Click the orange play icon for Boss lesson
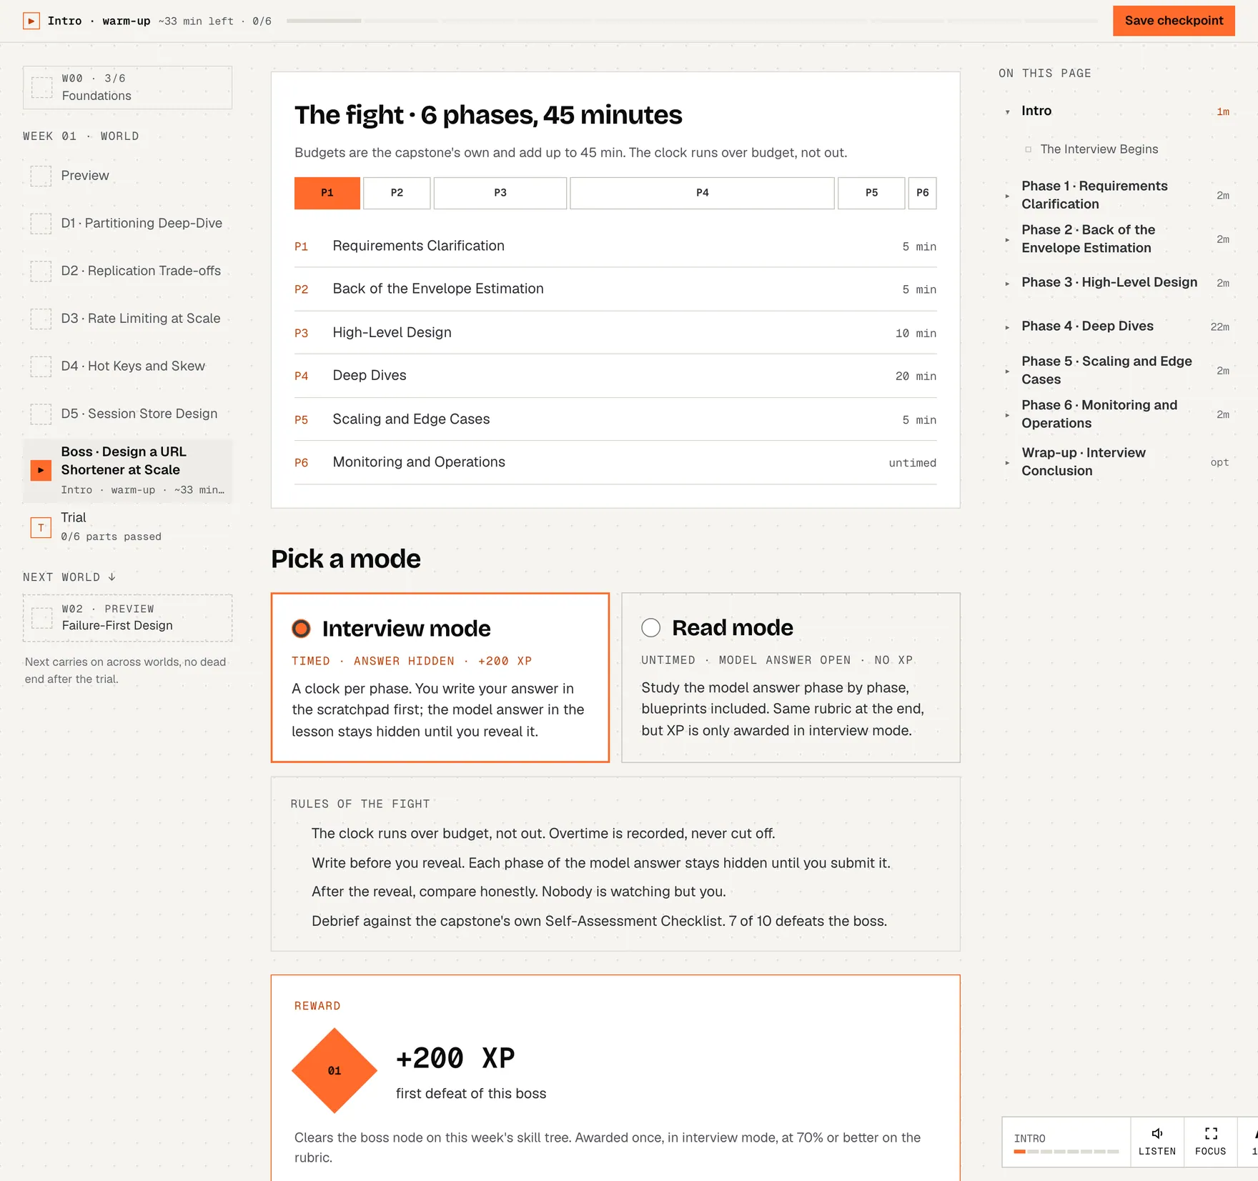Image resolution: width=1258 pixels, height=1181 pixels. click(41, 470)
